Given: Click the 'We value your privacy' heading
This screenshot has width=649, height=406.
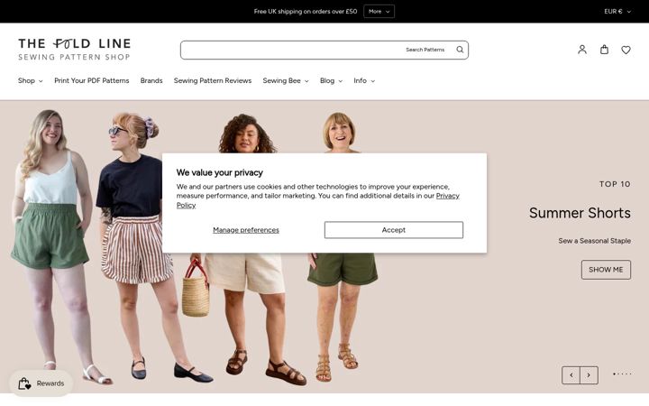Looking at the screenshot, I should click(219, 172).
